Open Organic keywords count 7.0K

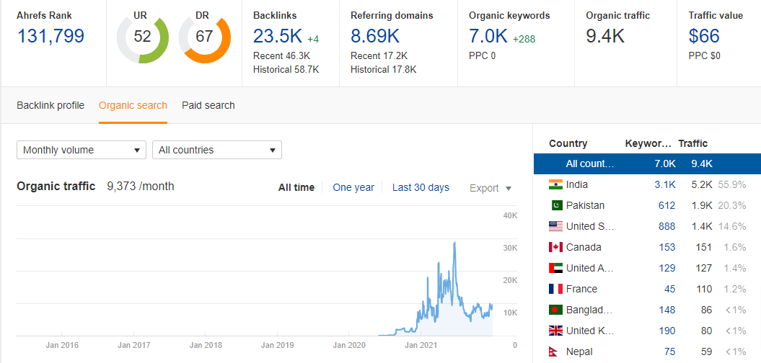pyautogui.click(x=488, y=36)
